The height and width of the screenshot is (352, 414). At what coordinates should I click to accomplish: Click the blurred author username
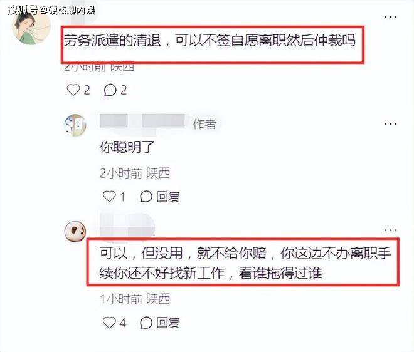click(142, 121)
